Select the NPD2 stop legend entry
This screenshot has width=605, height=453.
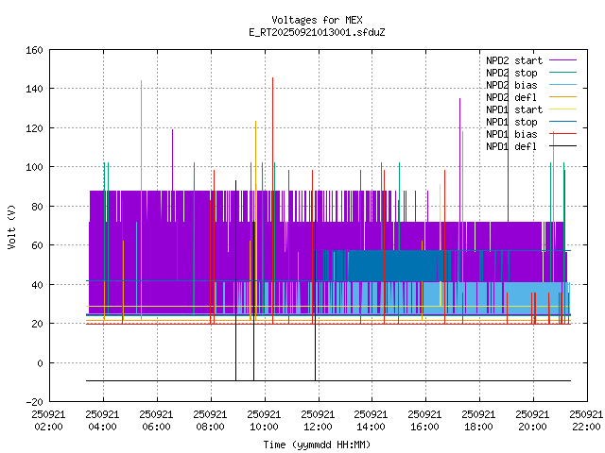[511, 73]
